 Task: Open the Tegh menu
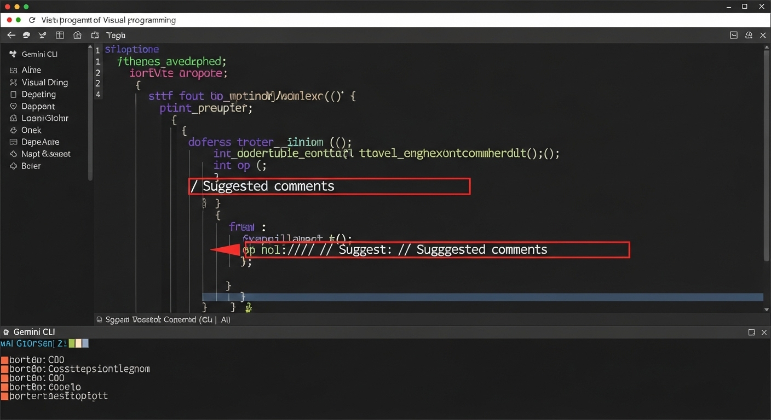(116, 35)
